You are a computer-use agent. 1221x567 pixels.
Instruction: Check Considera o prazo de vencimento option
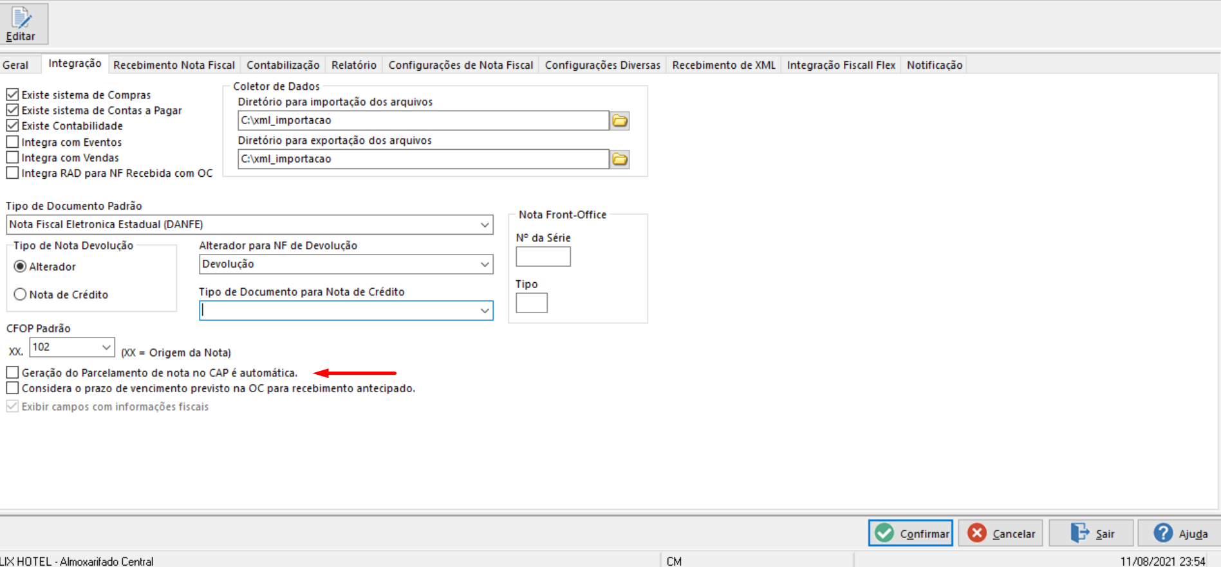(x=12, y=388)
